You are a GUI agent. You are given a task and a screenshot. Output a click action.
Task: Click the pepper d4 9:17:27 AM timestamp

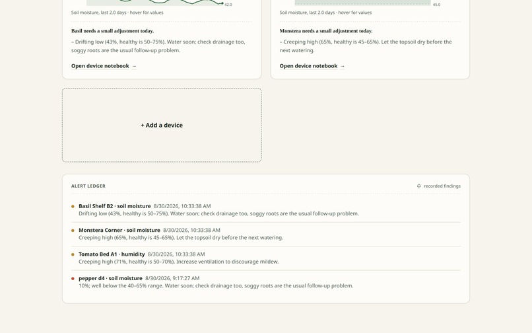[x=172, y=278]
